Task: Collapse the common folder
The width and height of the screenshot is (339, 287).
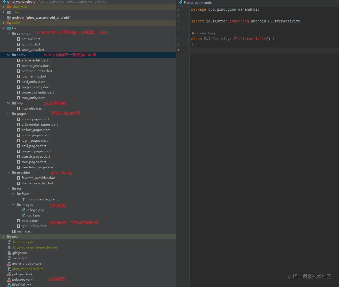Action: (x=8, y=34)
